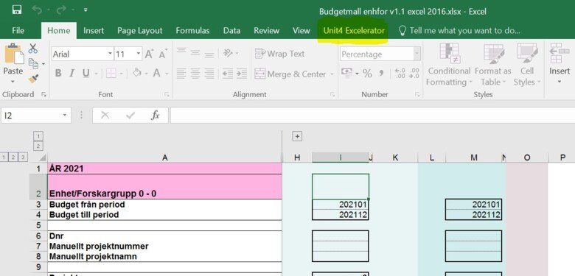Open the font size 11 dropdown
The height and width of the screenshot is (276, 575).
pyautogui.click(x=139, y=54)
